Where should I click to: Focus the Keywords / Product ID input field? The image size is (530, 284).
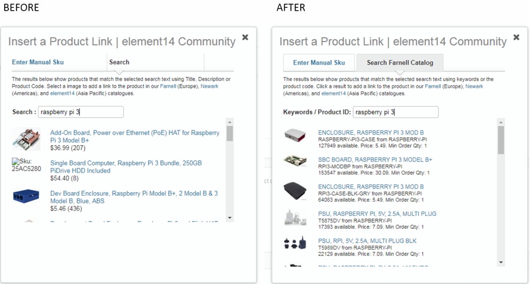pyautogui.click(x=396, y=112)
